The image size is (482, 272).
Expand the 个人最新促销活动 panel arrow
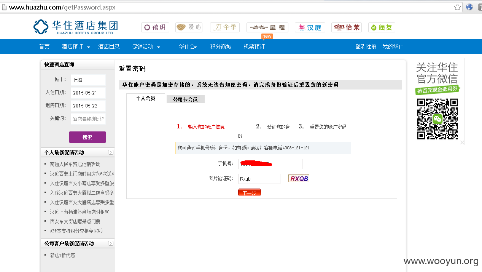click(111, 152)
